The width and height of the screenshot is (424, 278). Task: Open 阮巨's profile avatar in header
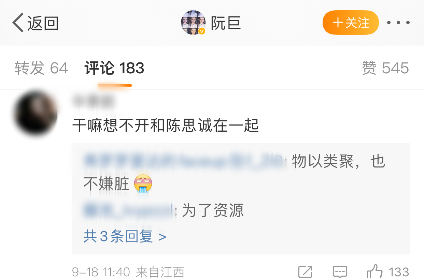click(193, 23)
